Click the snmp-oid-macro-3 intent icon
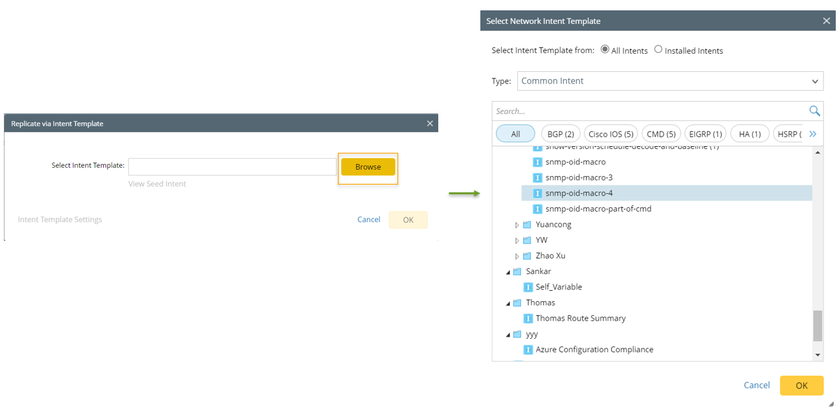Image resolution: width=839 pixels, height=408 pixels. [537, 177]
